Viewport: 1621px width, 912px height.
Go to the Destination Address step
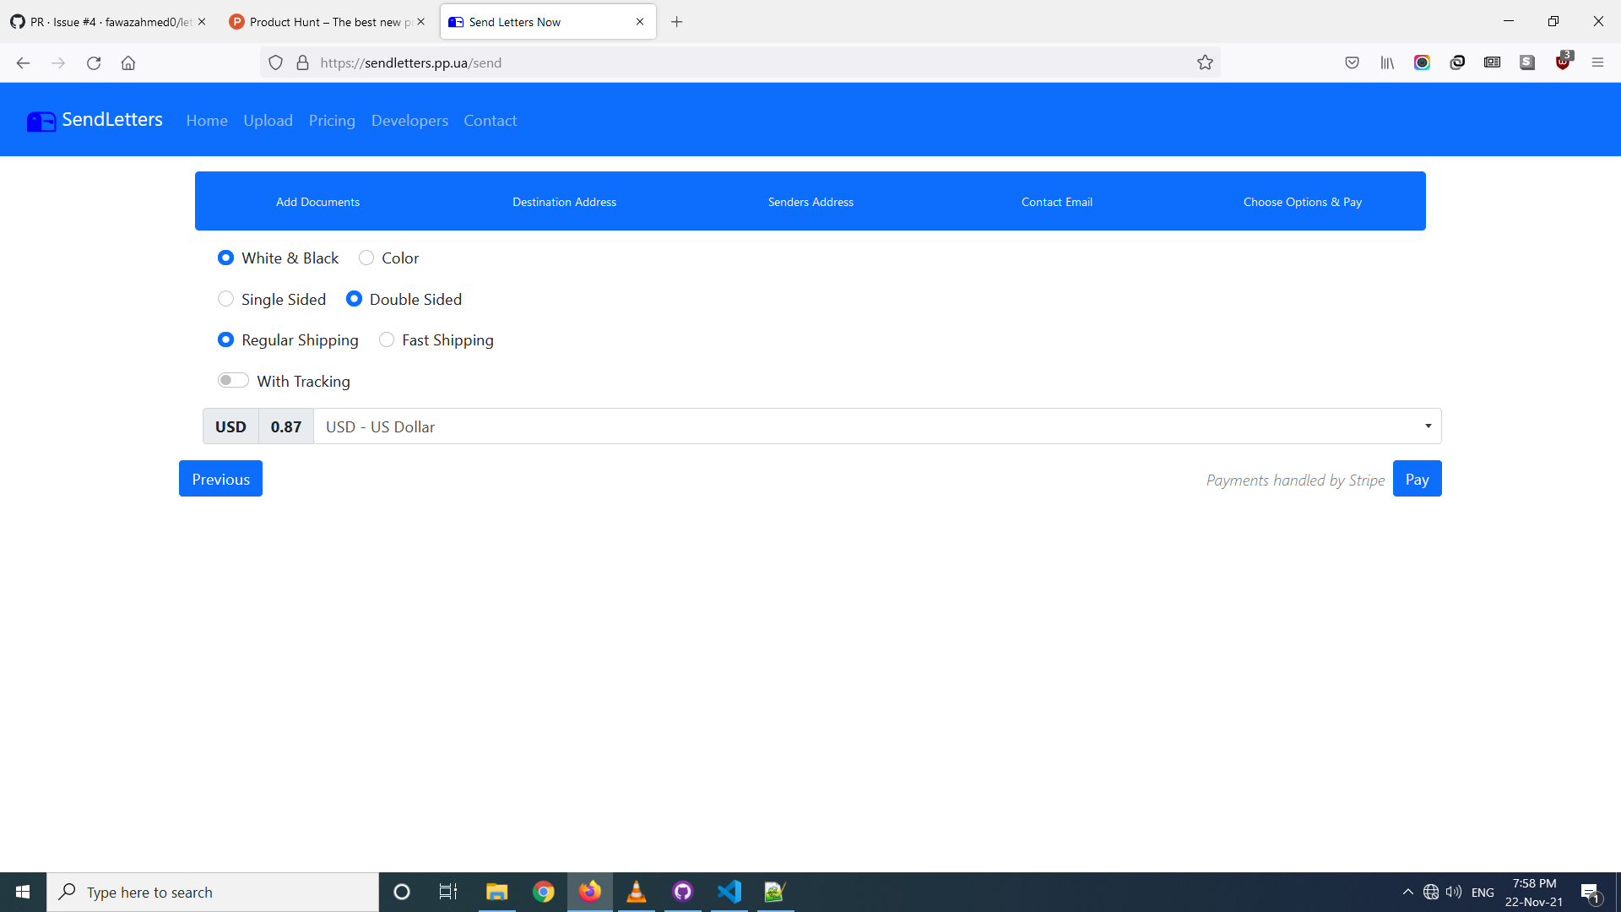coord(564,202)
